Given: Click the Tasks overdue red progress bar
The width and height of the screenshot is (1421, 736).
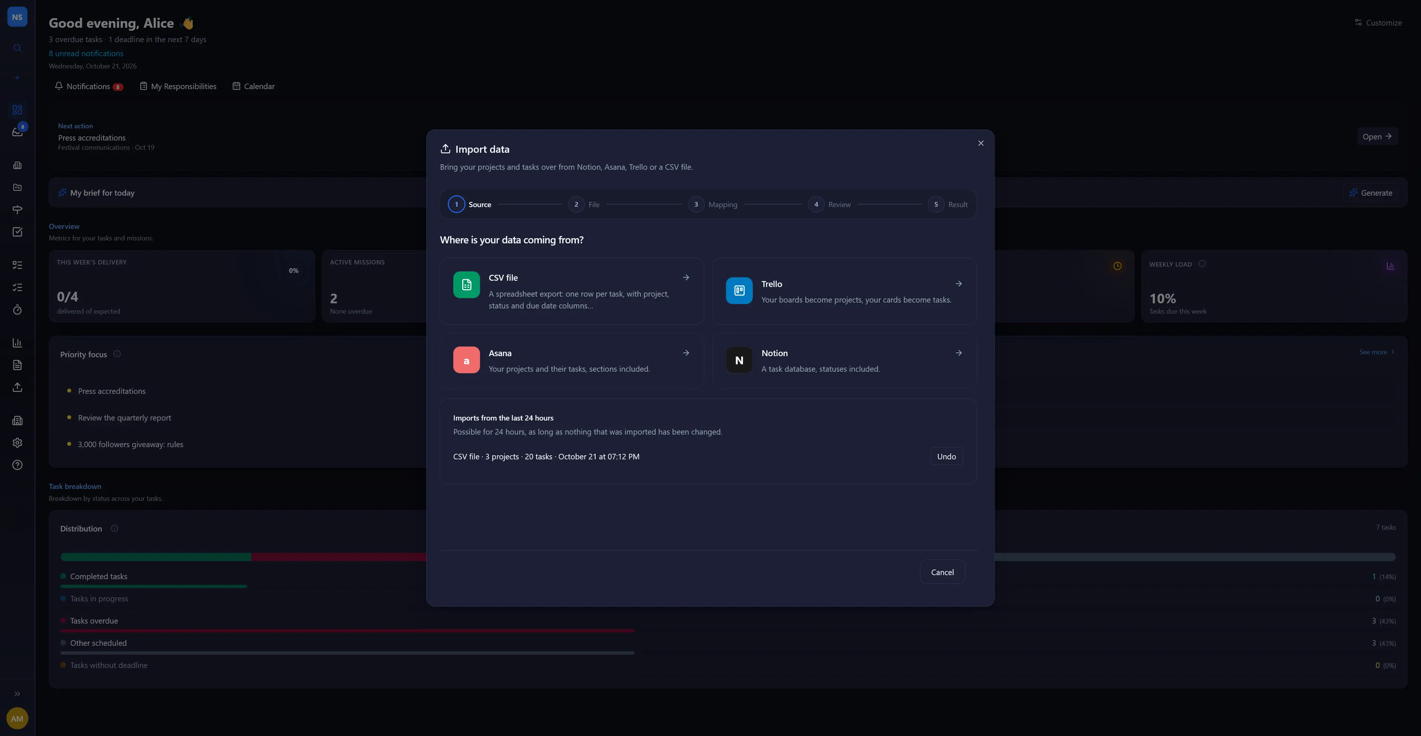Looking at the screenshot, I should coord(347,631).
